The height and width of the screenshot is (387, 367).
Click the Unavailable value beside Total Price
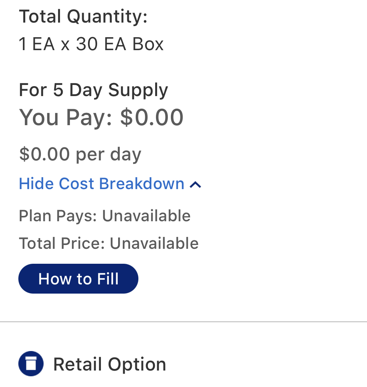point(154,243)
